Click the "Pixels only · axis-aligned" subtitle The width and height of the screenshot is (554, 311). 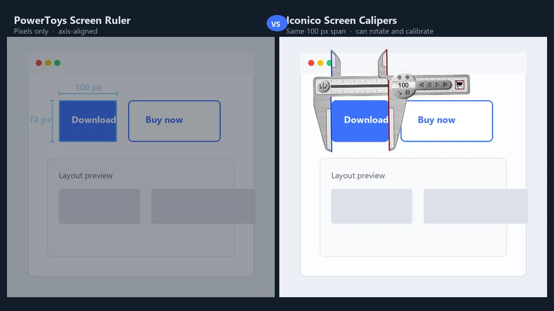pos(55,31)
